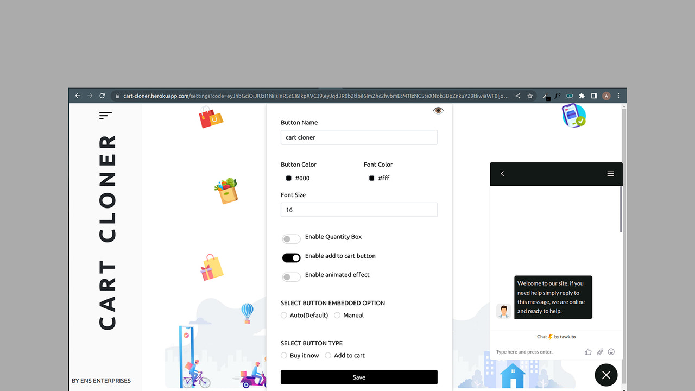The width and height of the screenshot is (695, 391).
Task: Click the tawk.to lightning logo near Chat
Action: (x=551, y=336)
